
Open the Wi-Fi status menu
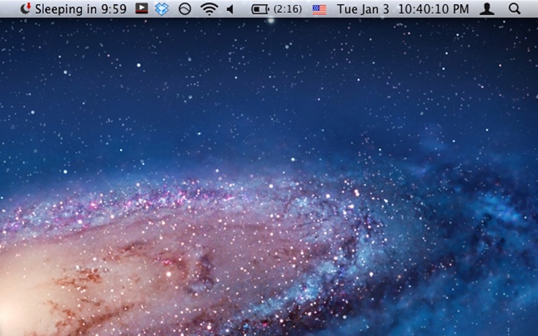209,9
